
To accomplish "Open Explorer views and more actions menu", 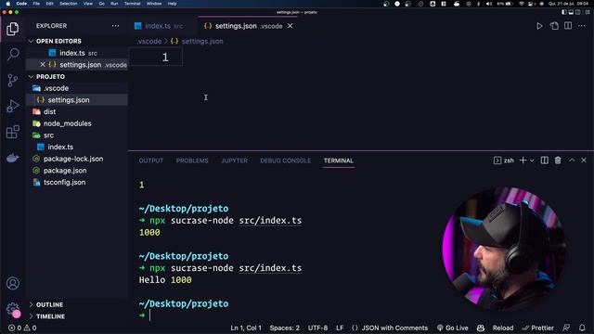I will (x=115, y=26).
